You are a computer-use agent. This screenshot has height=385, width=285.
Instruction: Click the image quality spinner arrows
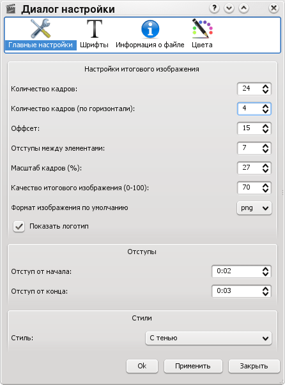click(x=265, y=188)
